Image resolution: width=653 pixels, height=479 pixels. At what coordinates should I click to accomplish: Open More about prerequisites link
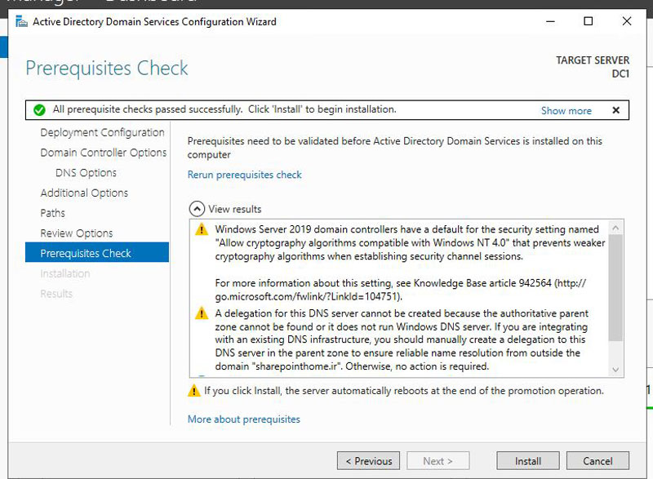coord(243,419)
